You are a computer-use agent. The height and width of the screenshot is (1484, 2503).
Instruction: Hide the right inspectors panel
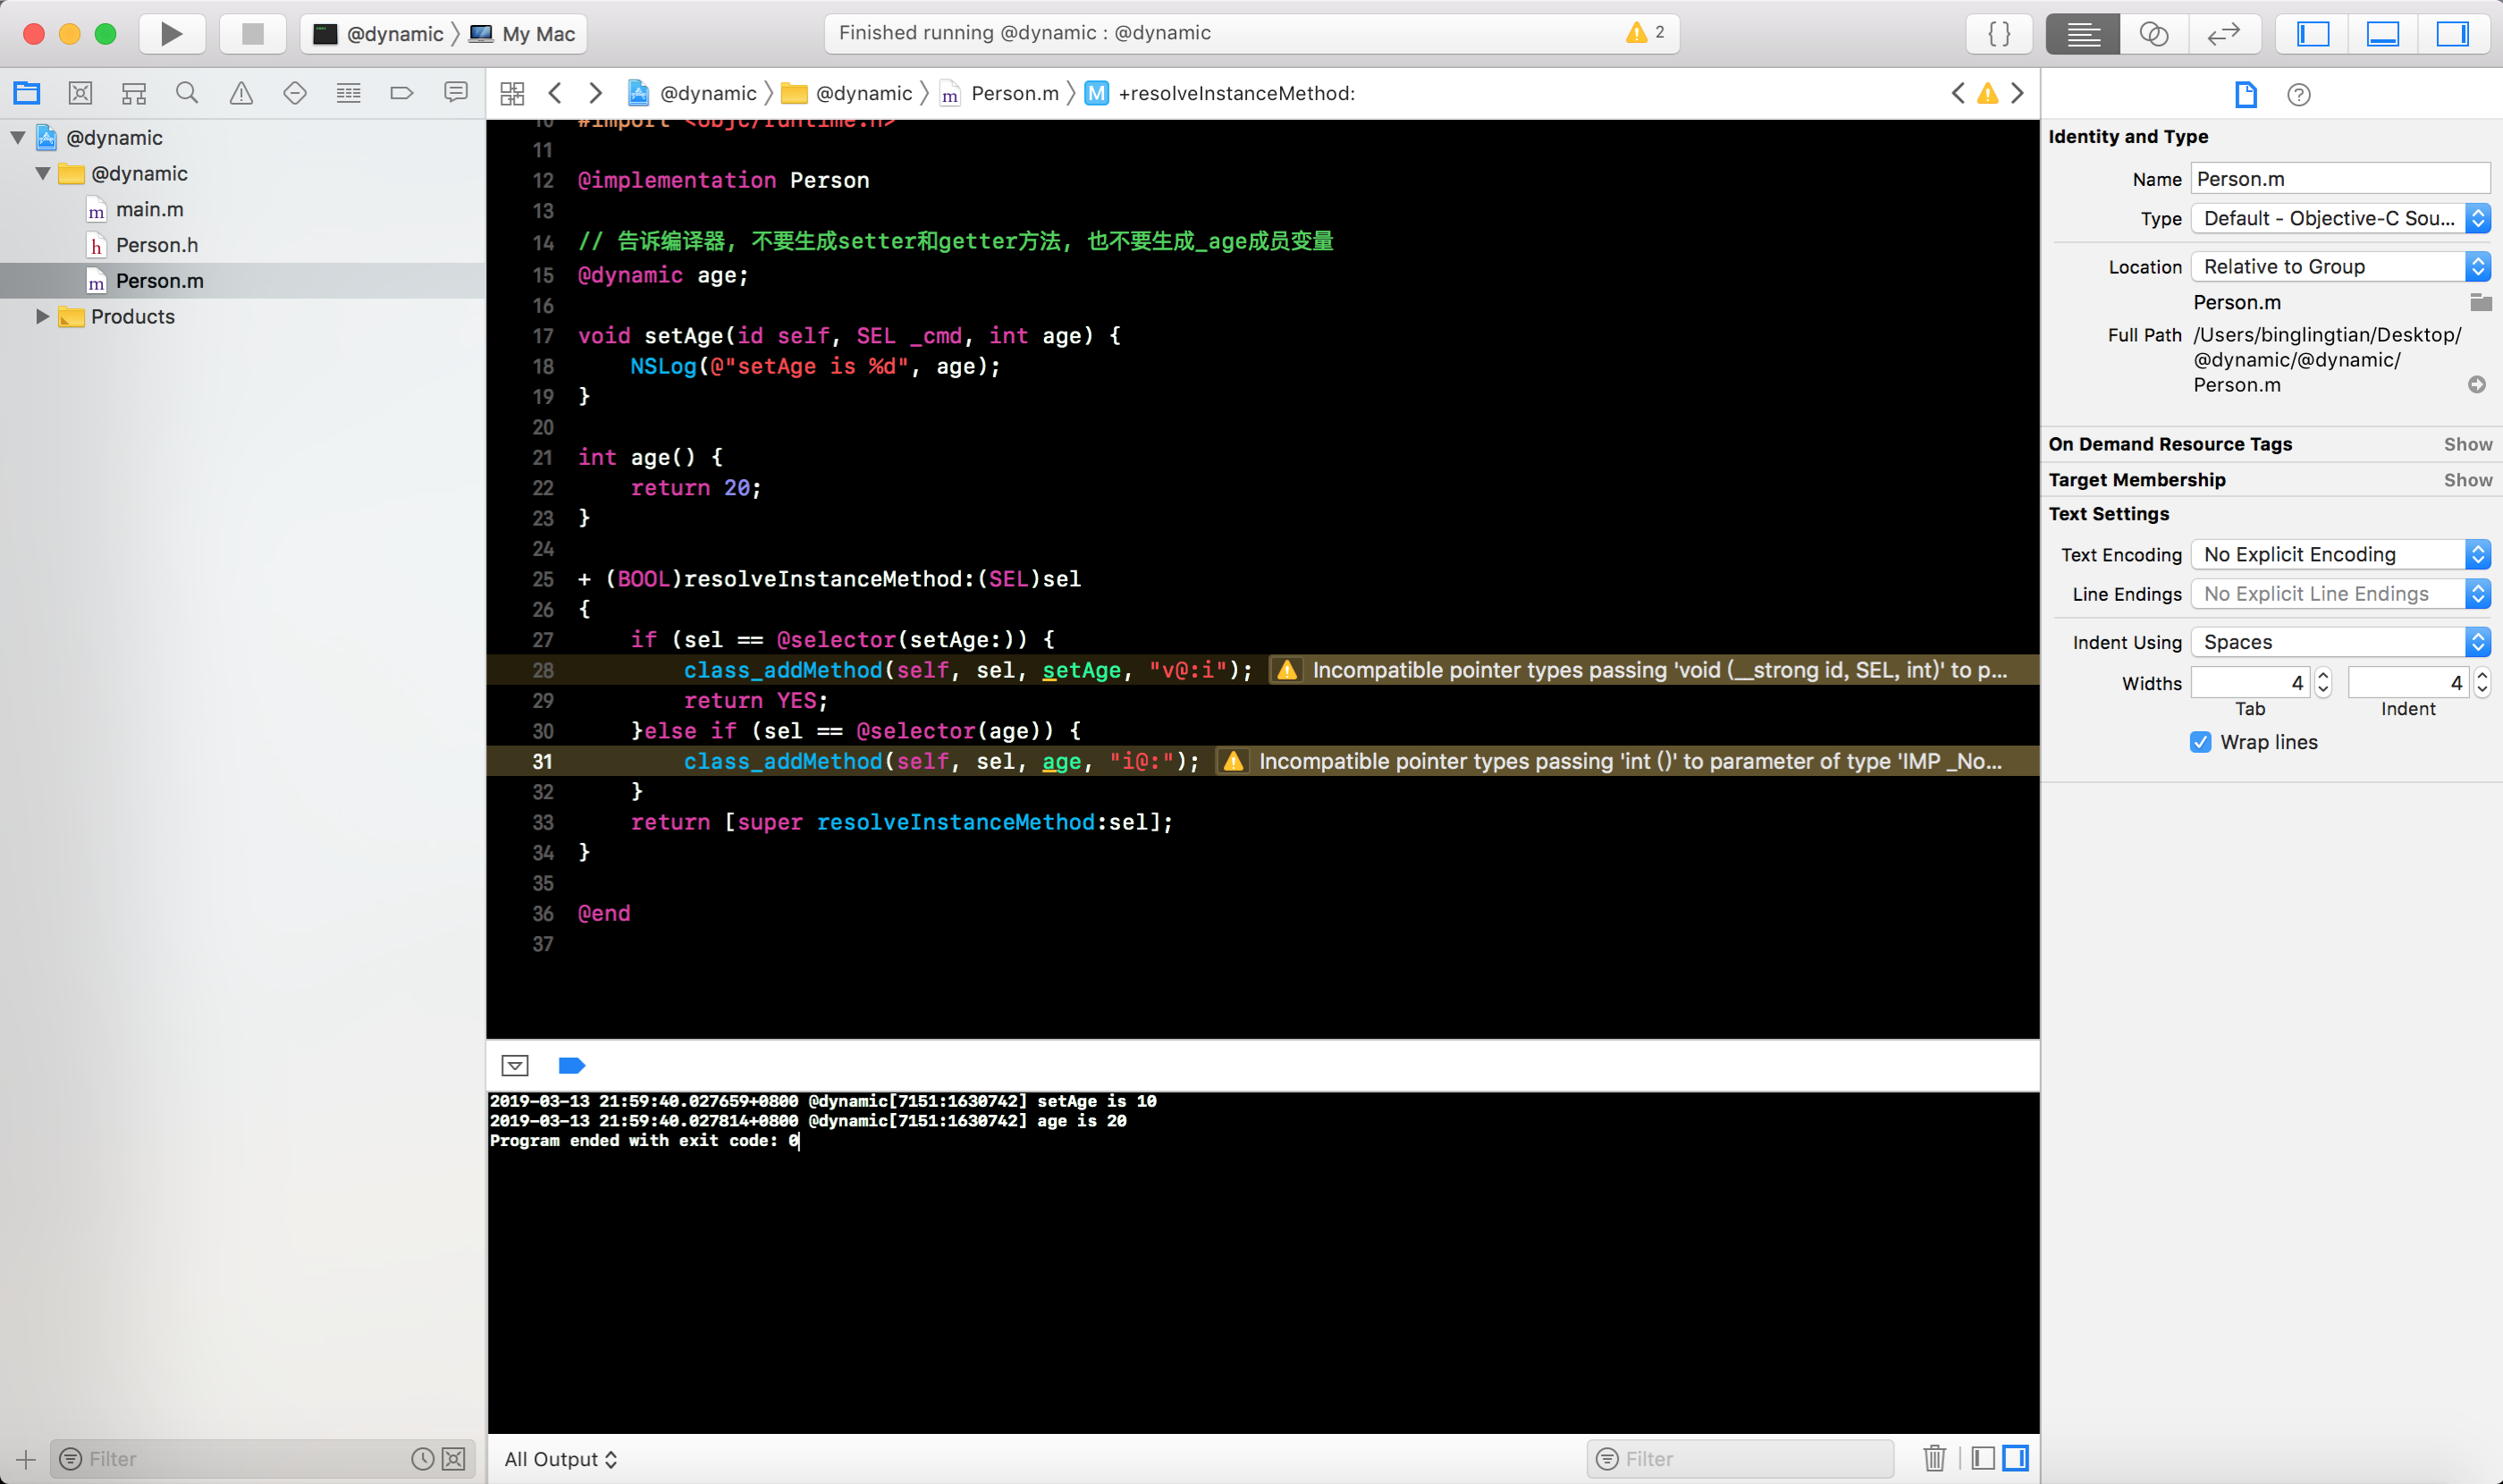pyautogui.click(x=2451, y=34)
